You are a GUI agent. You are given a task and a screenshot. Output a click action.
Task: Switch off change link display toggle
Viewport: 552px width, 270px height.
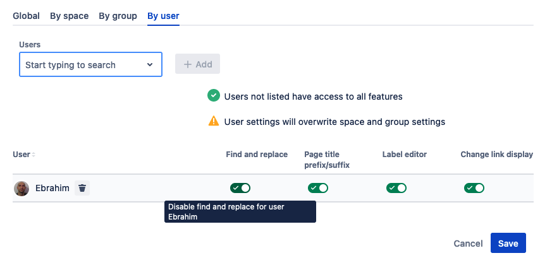[x=474, y=188]
